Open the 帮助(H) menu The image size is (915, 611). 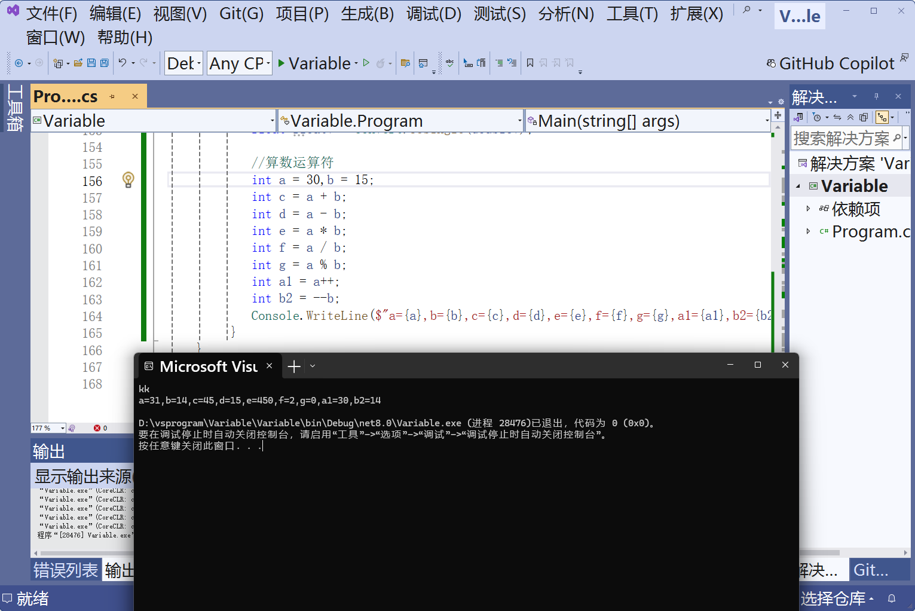(125, 37)
